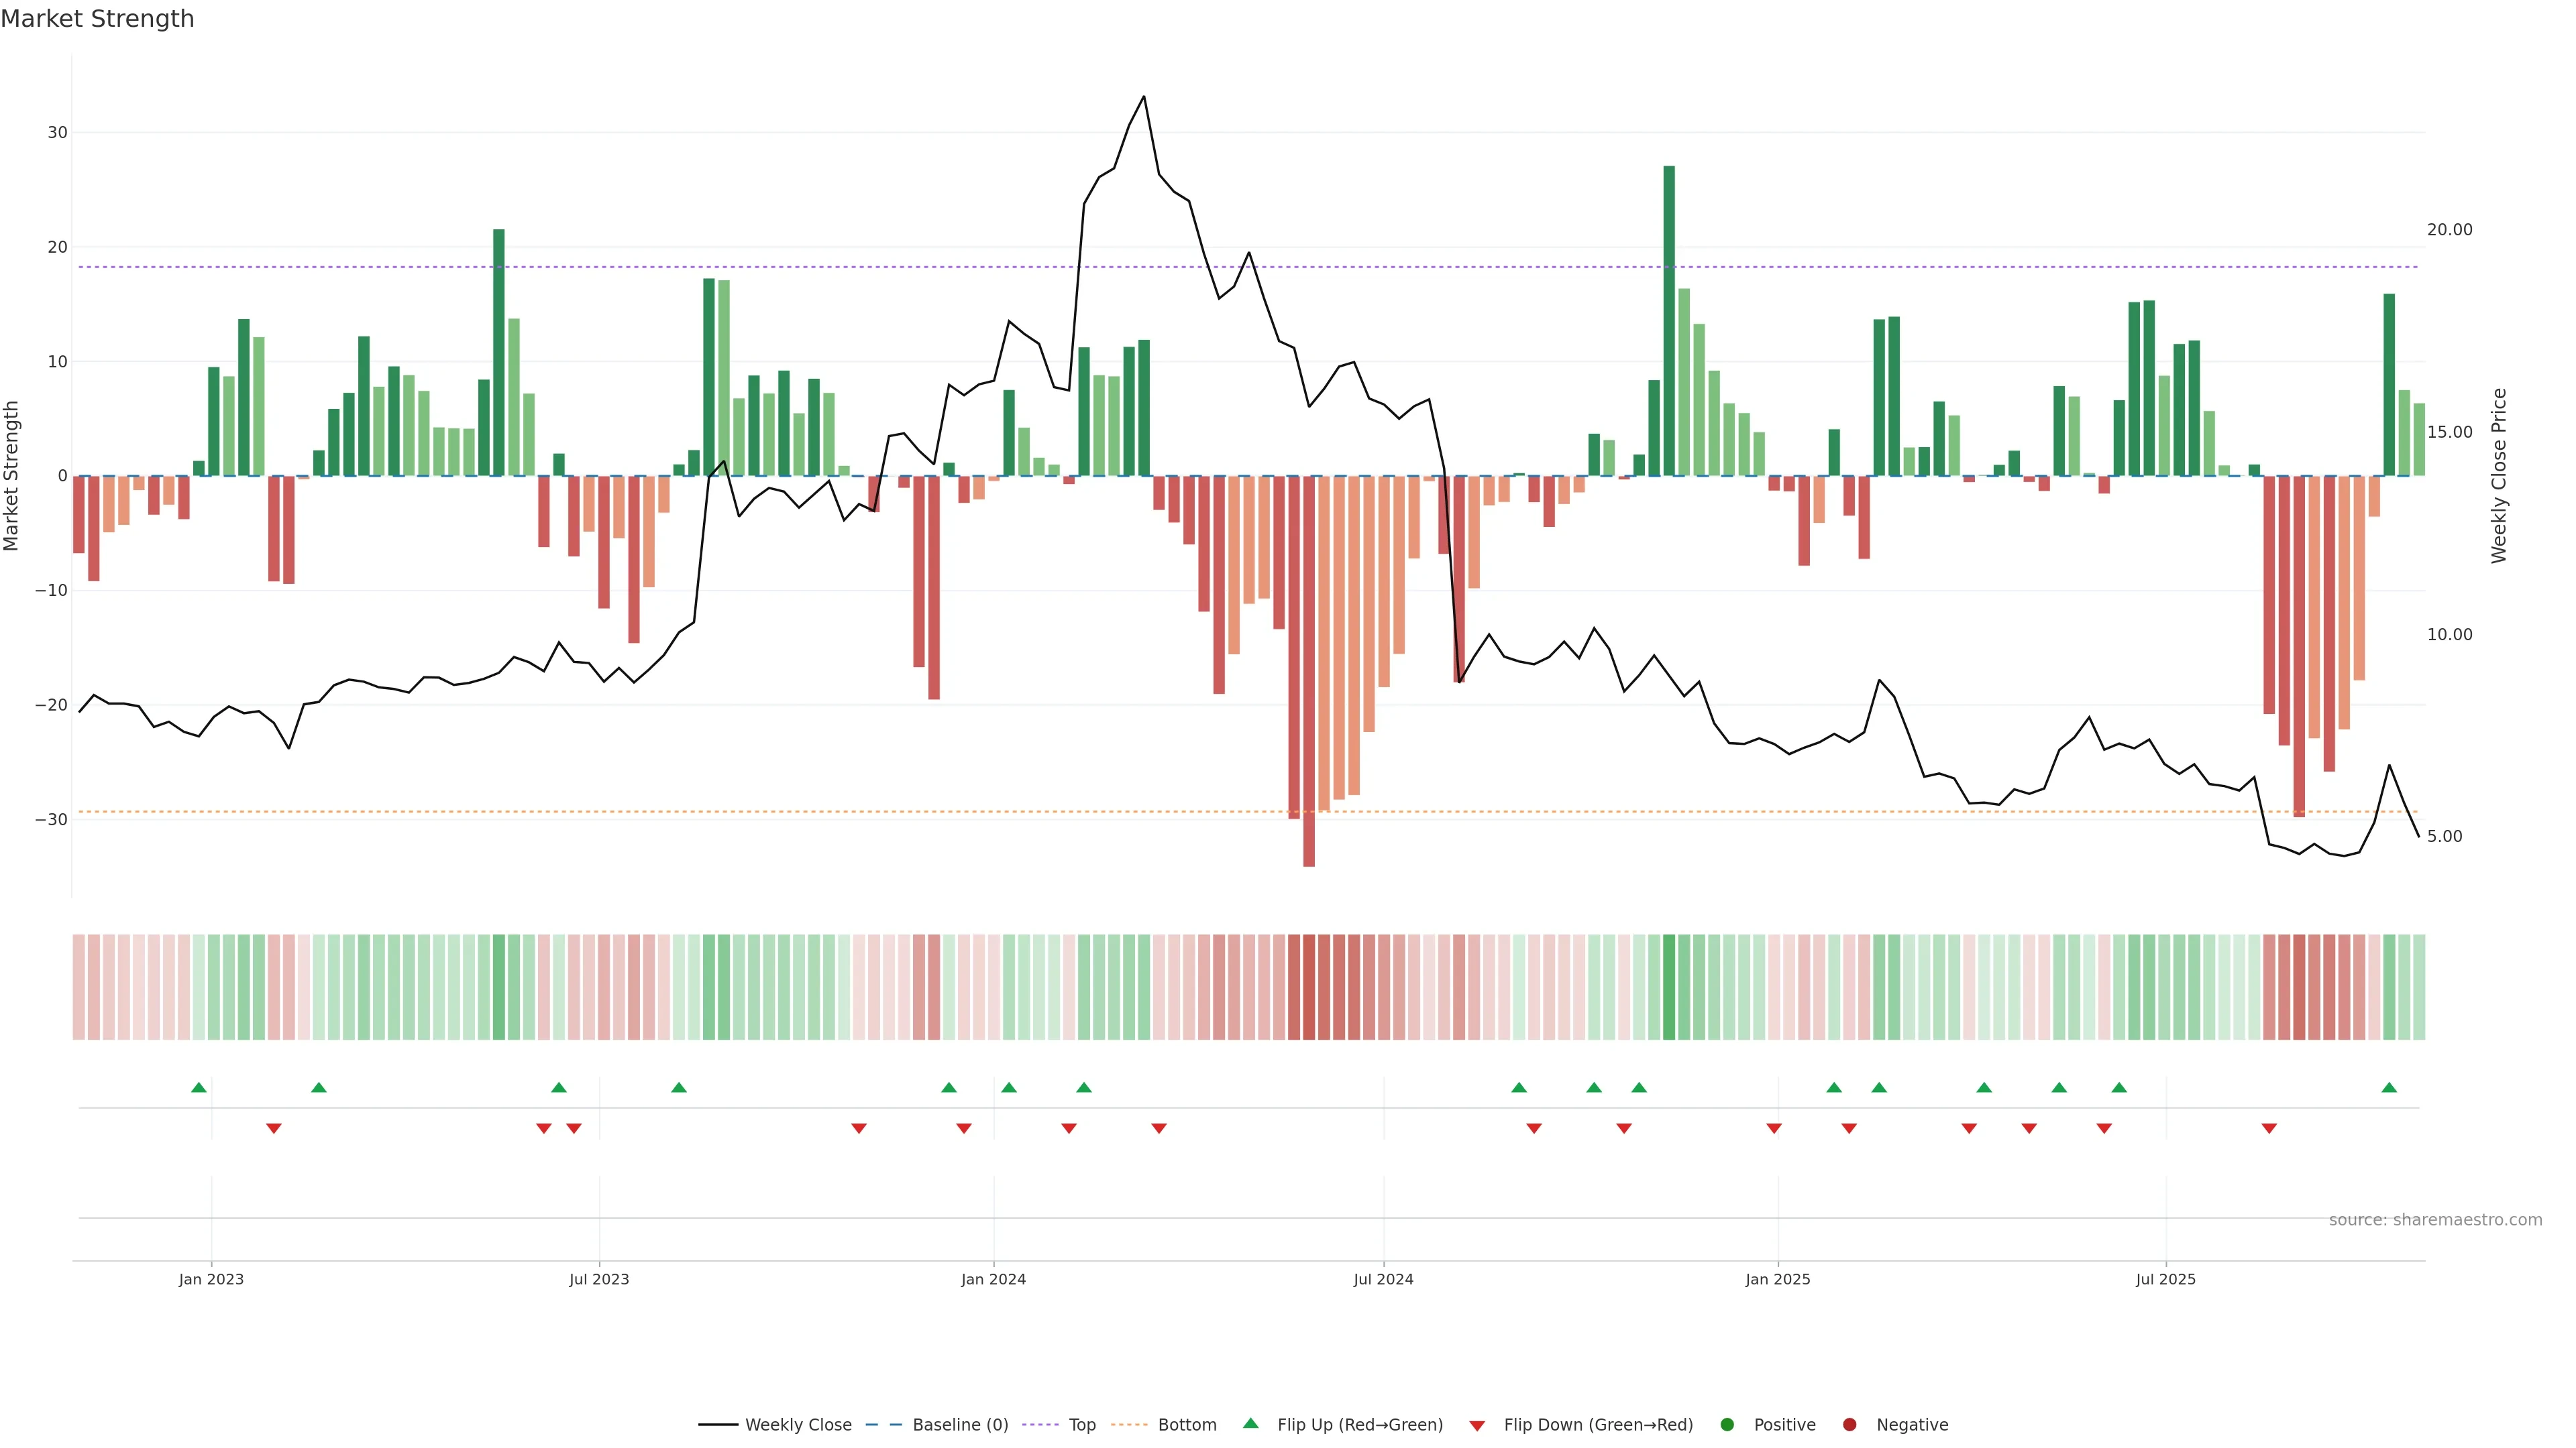The width and height of the screenshot is (2576, 1448).
Task: Click green Positive legend dot
Action: (x=1727, y=1424)
